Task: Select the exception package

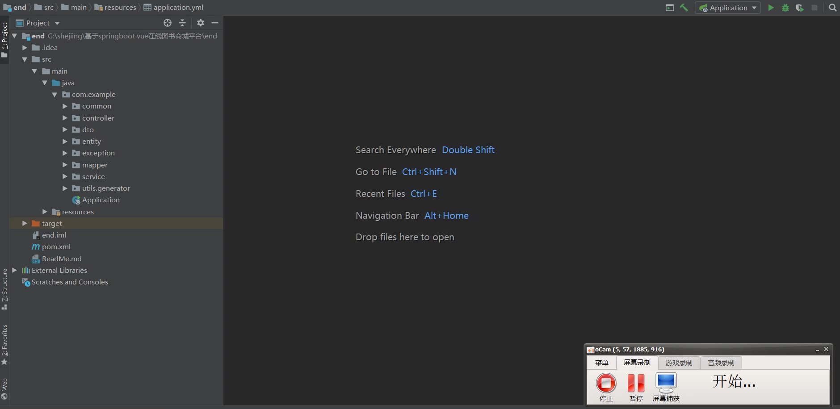Action: click(98, 153)
